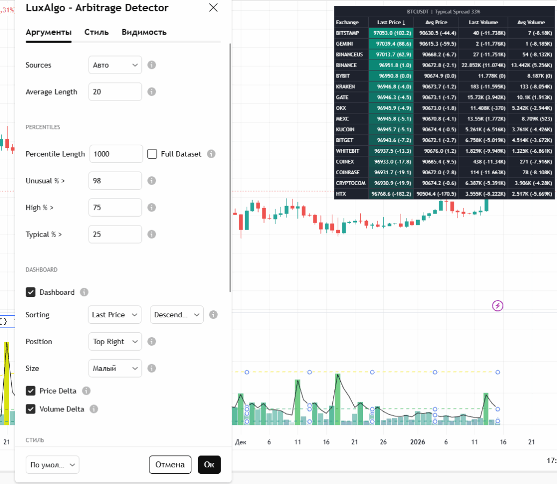
Task: Click the Avg Price column header
Action: 436,23
